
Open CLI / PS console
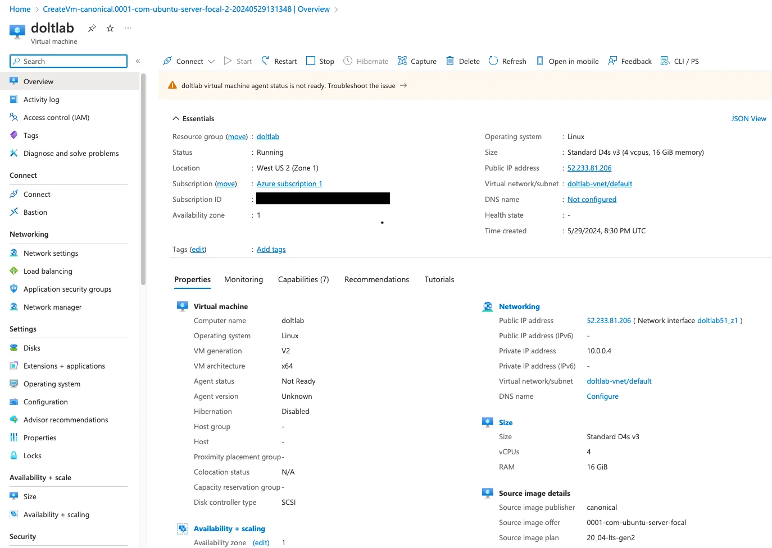pyautogui.click(x=680, y=61)
